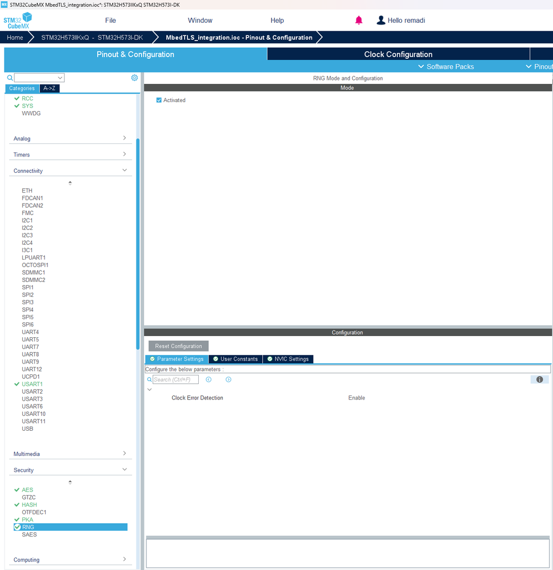Select SAES under Security
The image size is (553, 570).
[29, 535]
